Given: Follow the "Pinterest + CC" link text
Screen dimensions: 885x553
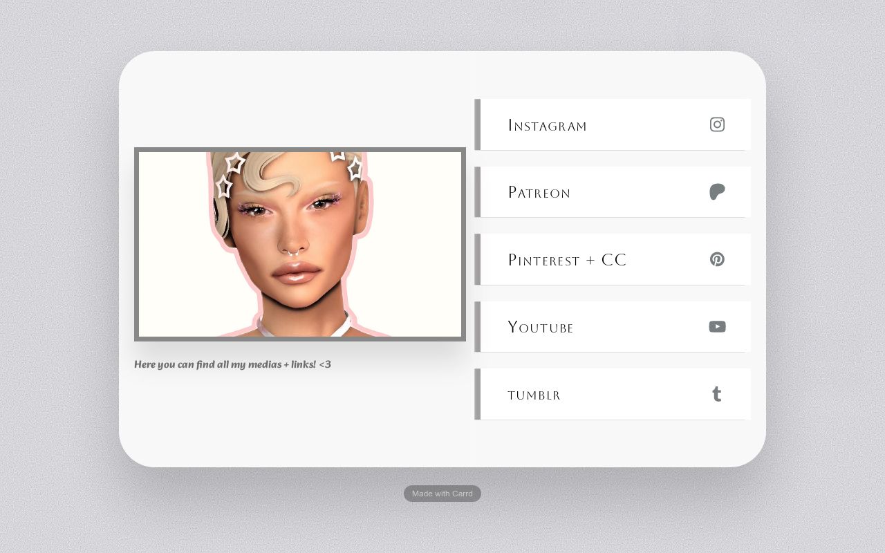Looking at the screenshot, I should coord(567,260).
